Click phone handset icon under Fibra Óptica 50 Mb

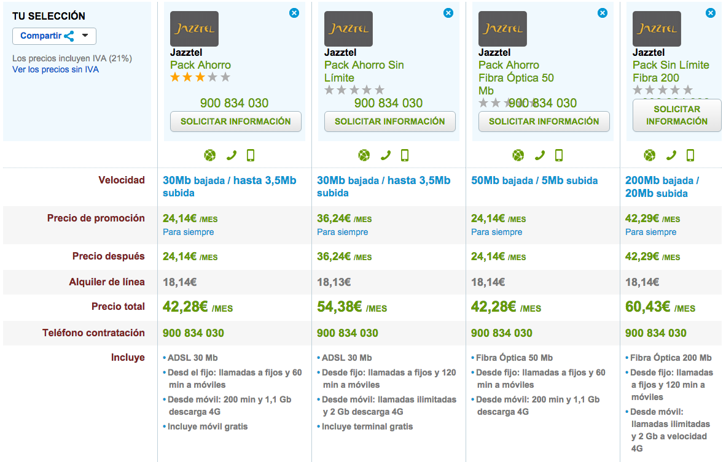click(539, 155)
